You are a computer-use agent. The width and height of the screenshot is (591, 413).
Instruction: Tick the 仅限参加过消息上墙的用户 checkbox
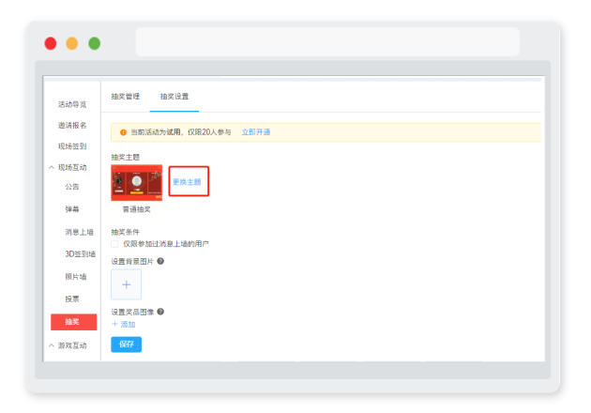click(x=114, y=244)
